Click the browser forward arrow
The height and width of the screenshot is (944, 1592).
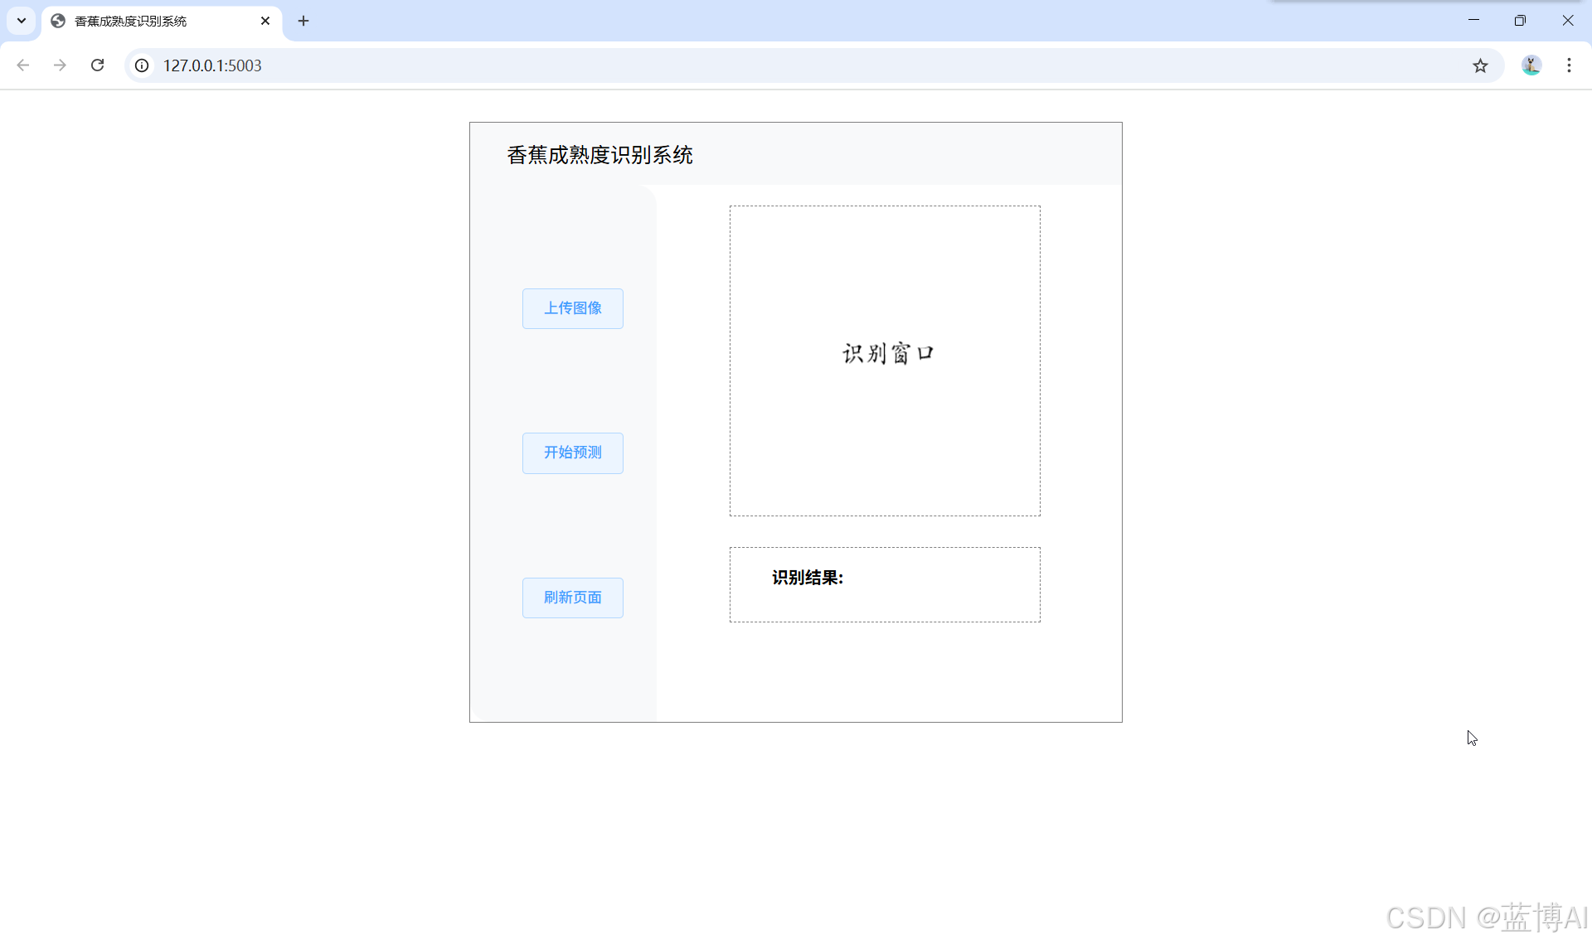tap(60, 65)
